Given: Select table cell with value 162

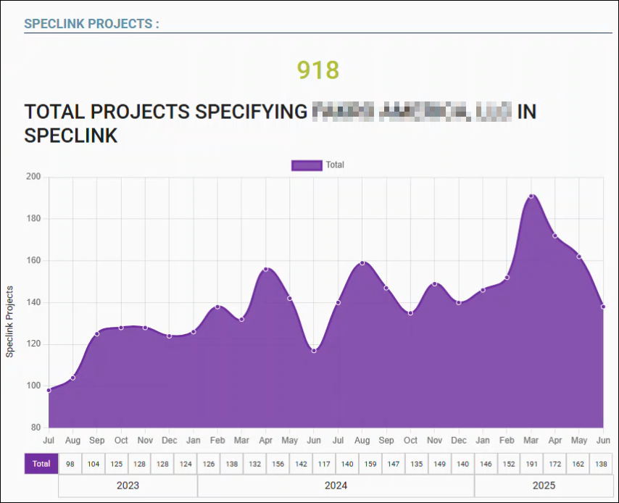Looking at the screenshot, I should (578, 464).
